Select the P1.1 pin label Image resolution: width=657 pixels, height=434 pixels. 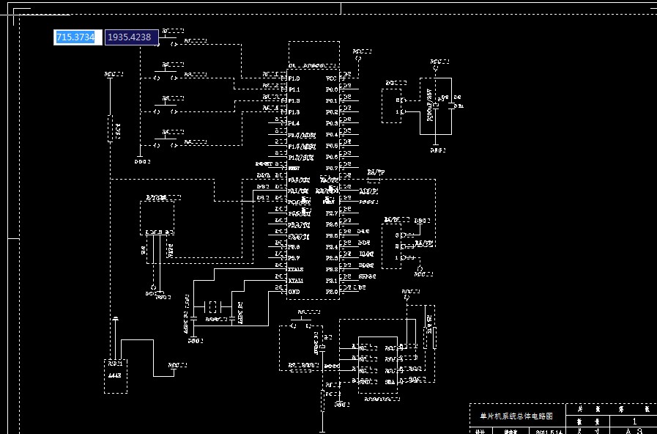pyautogui.click(x=294, y=89)
